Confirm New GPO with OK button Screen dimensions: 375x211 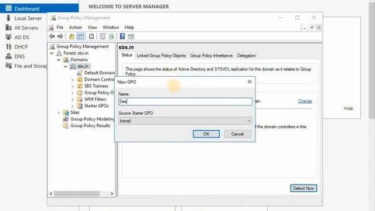206,134
